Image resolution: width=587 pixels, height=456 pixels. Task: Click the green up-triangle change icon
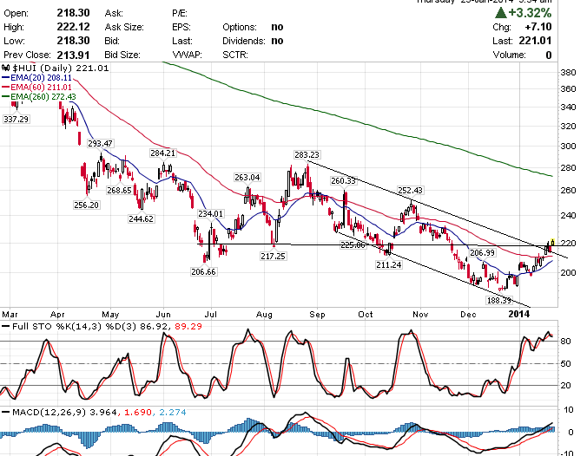[501, 13]
